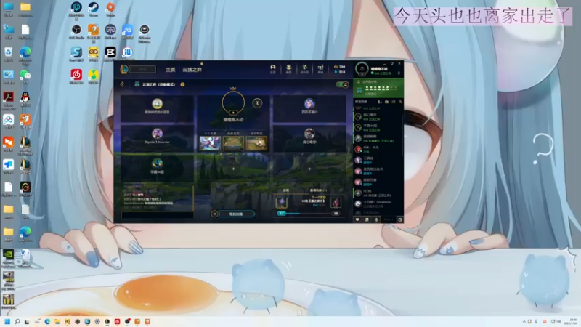The height and width of the screenshot is (327, 581).
Task: Open the friends list sort options icon
Action: pyautogui.click(x=394, y=102)
